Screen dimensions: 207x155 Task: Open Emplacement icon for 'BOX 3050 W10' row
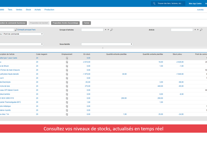click(x=67, y=98)
